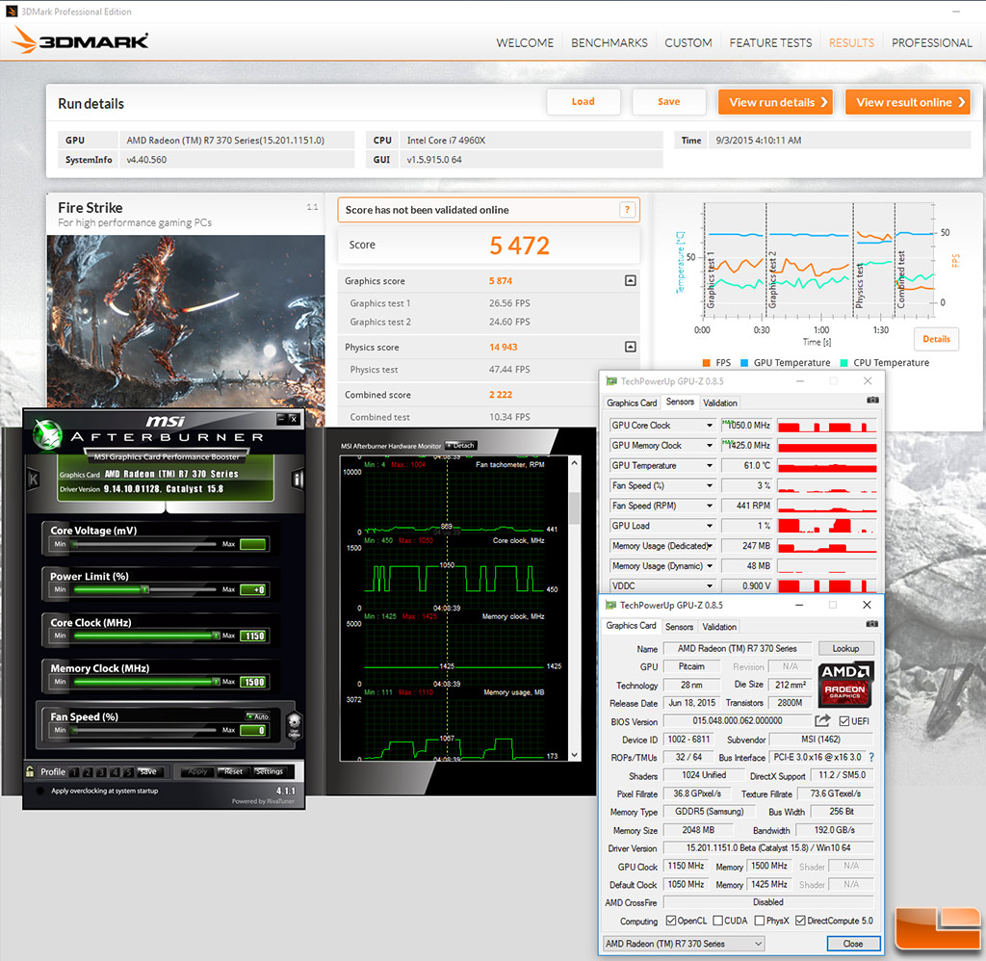
Task: Collapse the Graphics score section
Action: [x=630, y=280]
